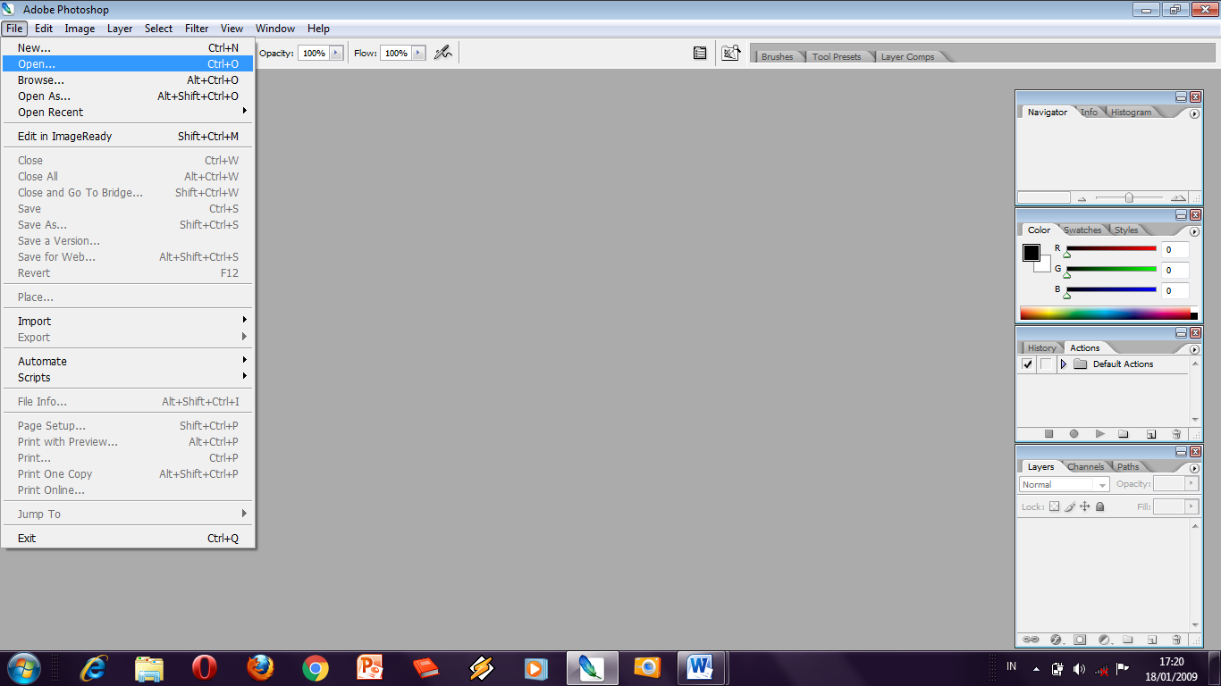Open Navigator panel flyout menu arrow
This screenshot has height=686, width=1221.
[1194, 113]
